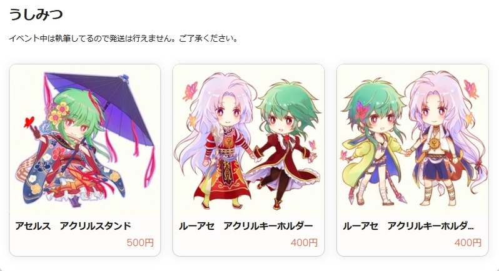The width and height of the screenshot is (499, 271).
Task: Select the 500円 price label
Action: coord(140,243)
